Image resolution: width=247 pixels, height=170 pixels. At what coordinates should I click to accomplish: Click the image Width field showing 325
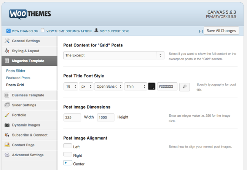coord(72,117)
